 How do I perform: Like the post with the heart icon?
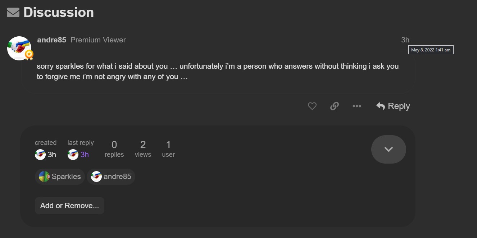312,106
